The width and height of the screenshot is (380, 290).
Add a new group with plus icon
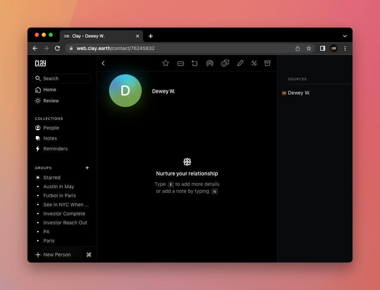point(87,168)
